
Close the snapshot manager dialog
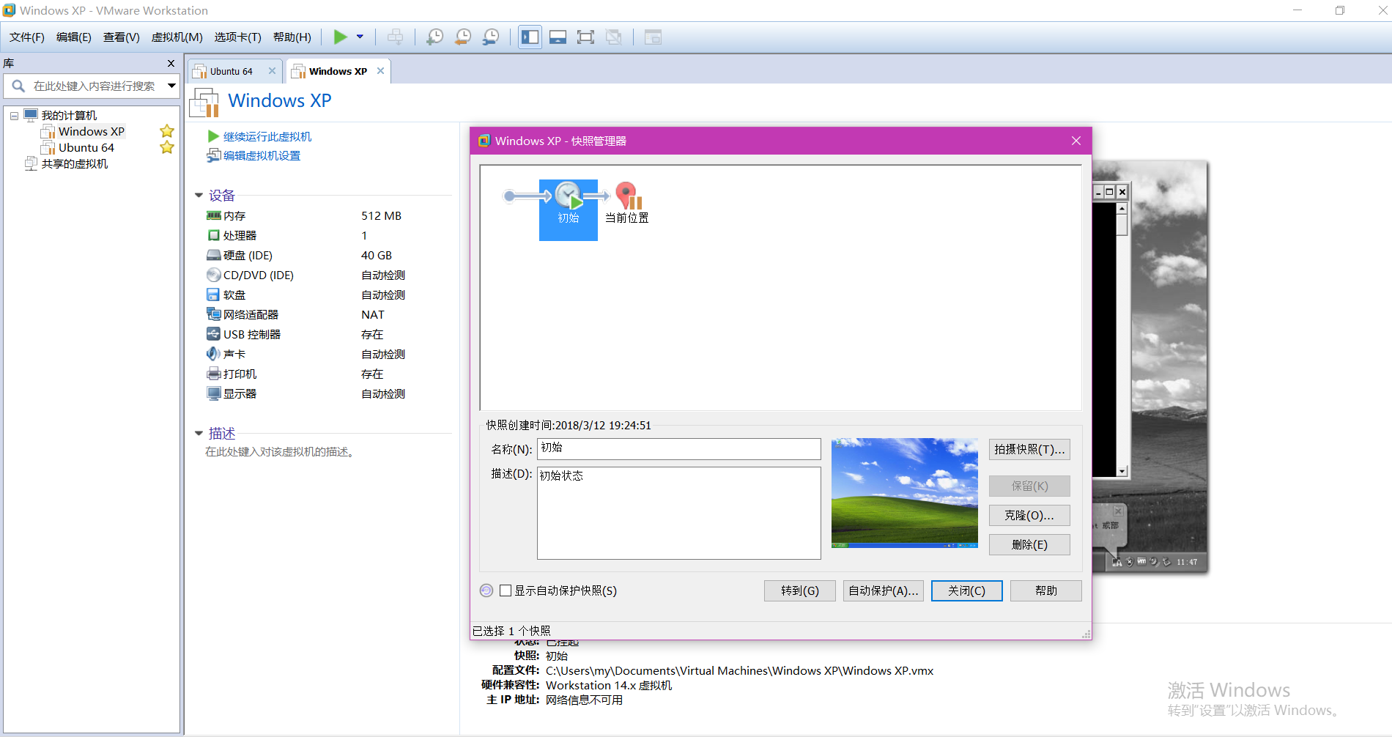1076,141
